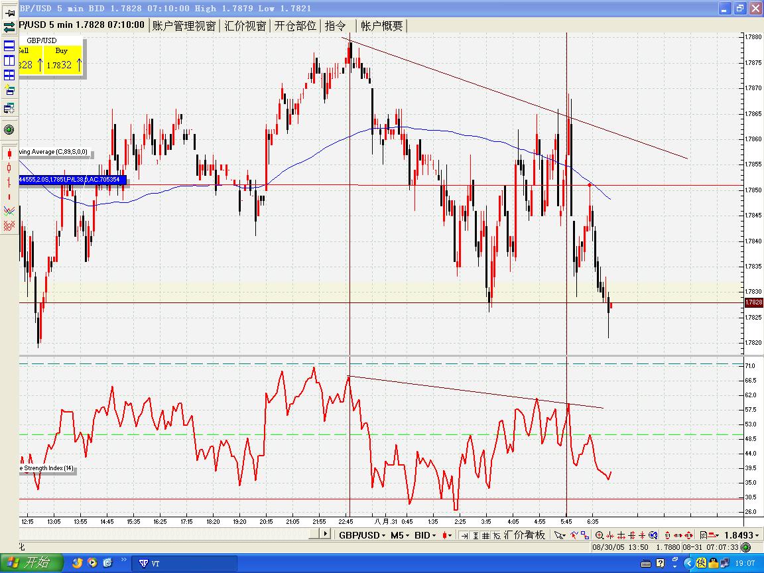764x573 pixels.
Task: Open the 账户管理视窗 tab
Action: pyautogui.click(x=184, y=26)
